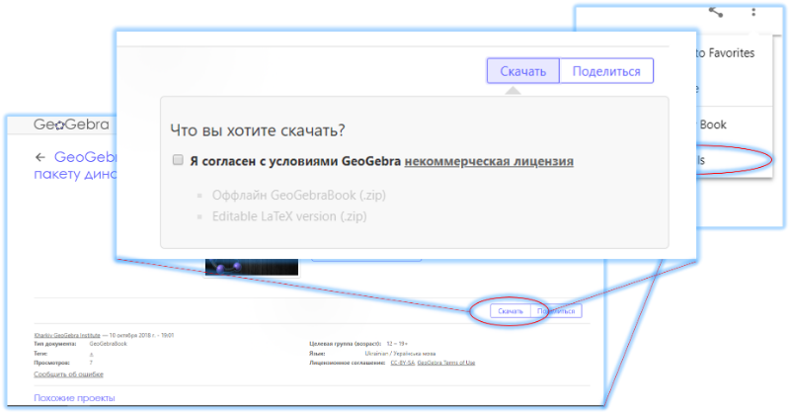Click the Похожие проекты heading

(x=74, y=398)
